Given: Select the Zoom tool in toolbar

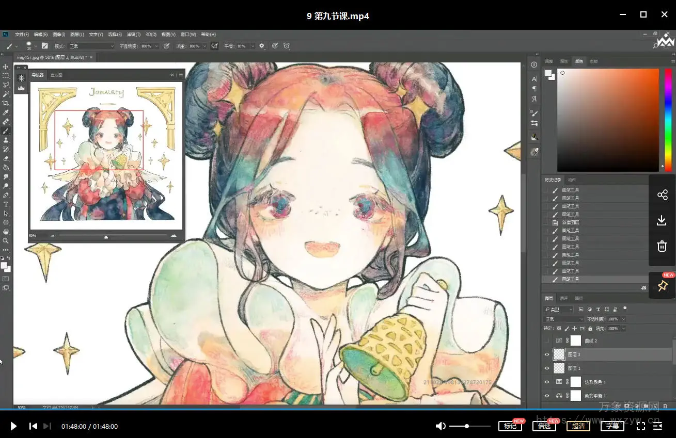Looking at the screenshot, I should coord(6,241).
